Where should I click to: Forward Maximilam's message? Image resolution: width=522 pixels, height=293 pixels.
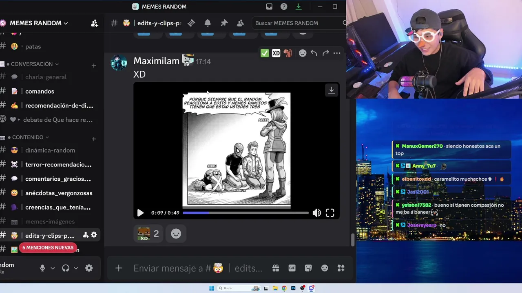tap(325, 53)
